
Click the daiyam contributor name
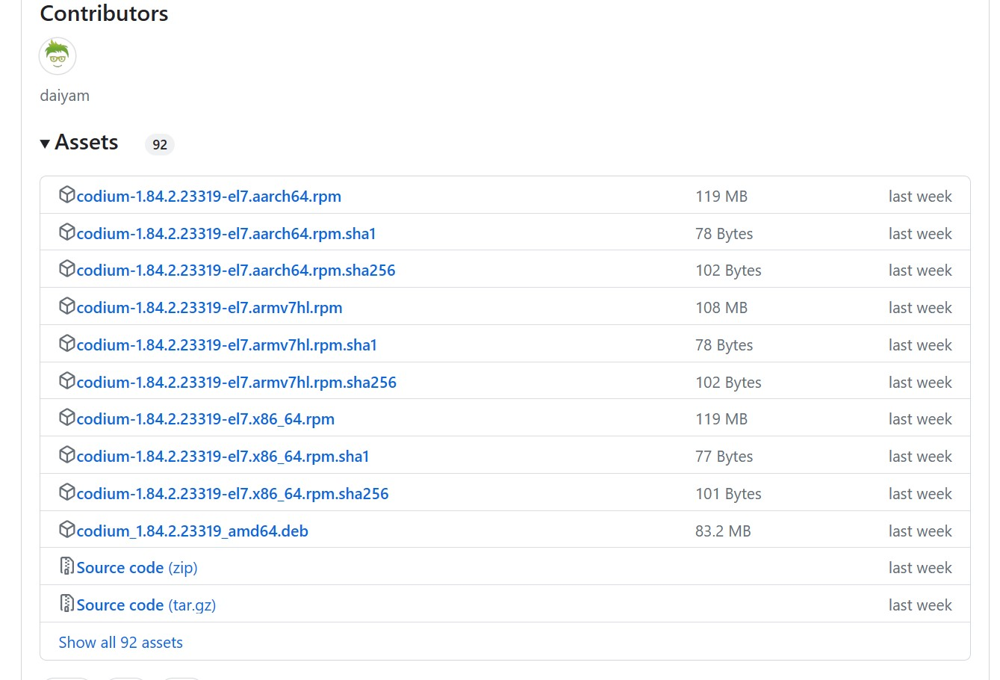[x=65, y=96]
